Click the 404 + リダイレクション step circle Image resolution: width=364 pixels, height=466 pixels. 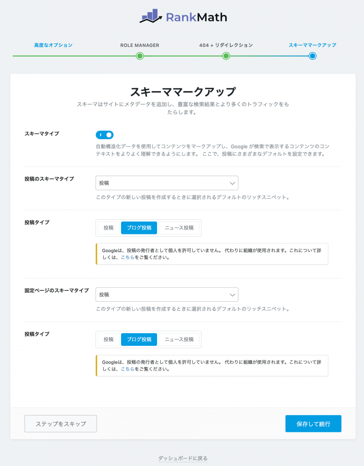tap(226, 56)
